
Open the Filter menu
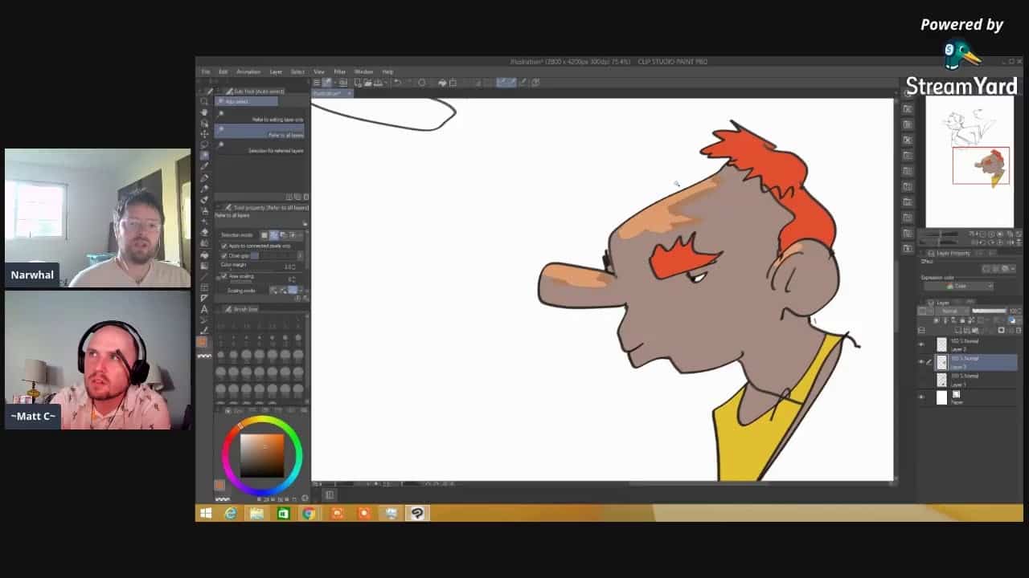(x=339, y=71)
